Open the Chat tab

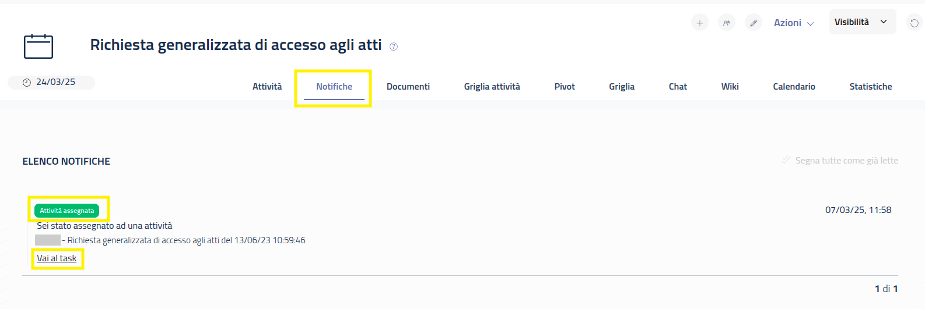[x=678, y=87]
